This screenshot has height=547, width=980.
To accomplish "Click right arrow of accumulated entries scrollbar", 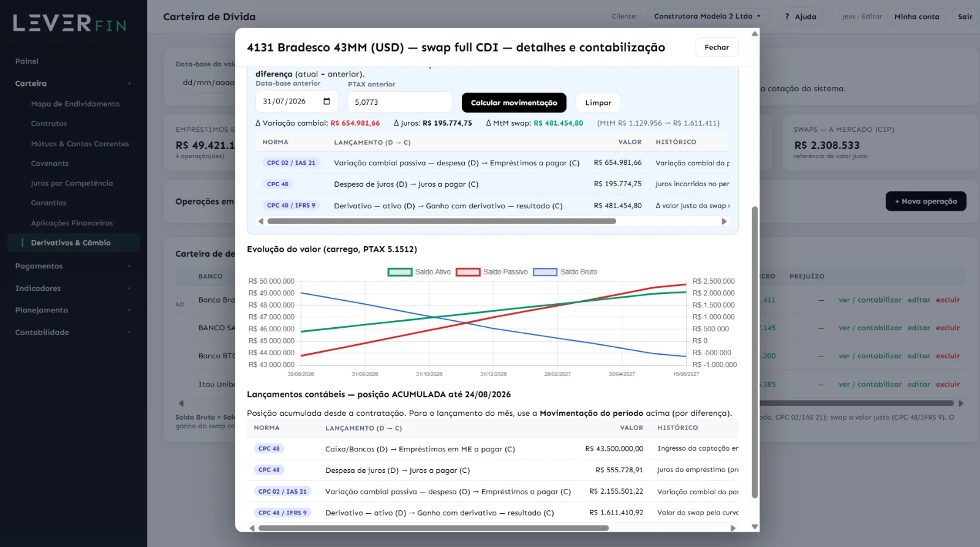I will 733,528.
